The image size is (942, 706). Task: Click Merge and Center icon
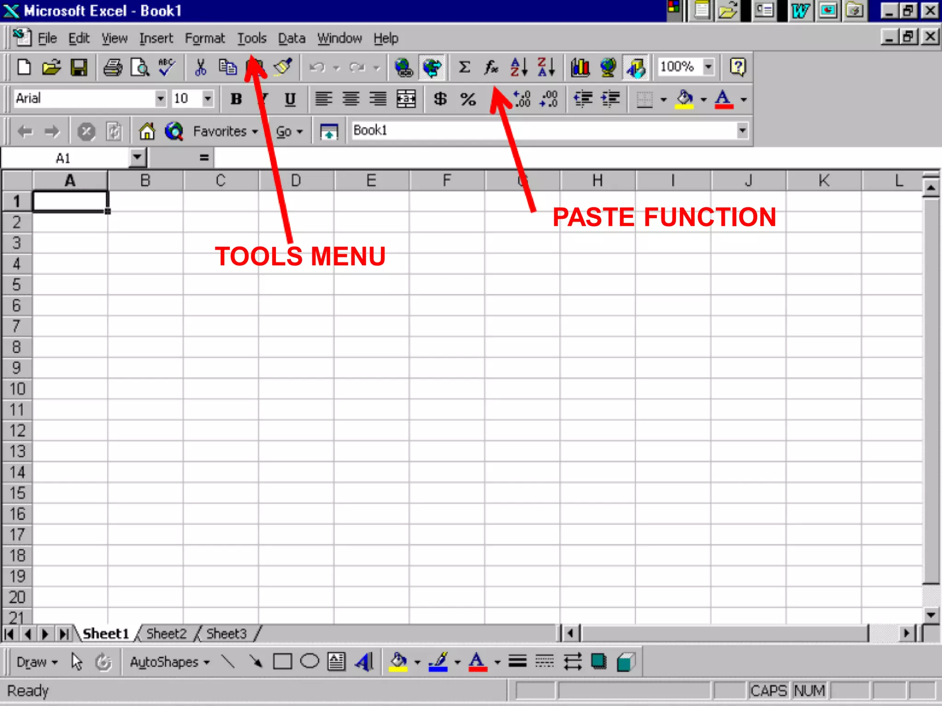click(x=406, y=99)
